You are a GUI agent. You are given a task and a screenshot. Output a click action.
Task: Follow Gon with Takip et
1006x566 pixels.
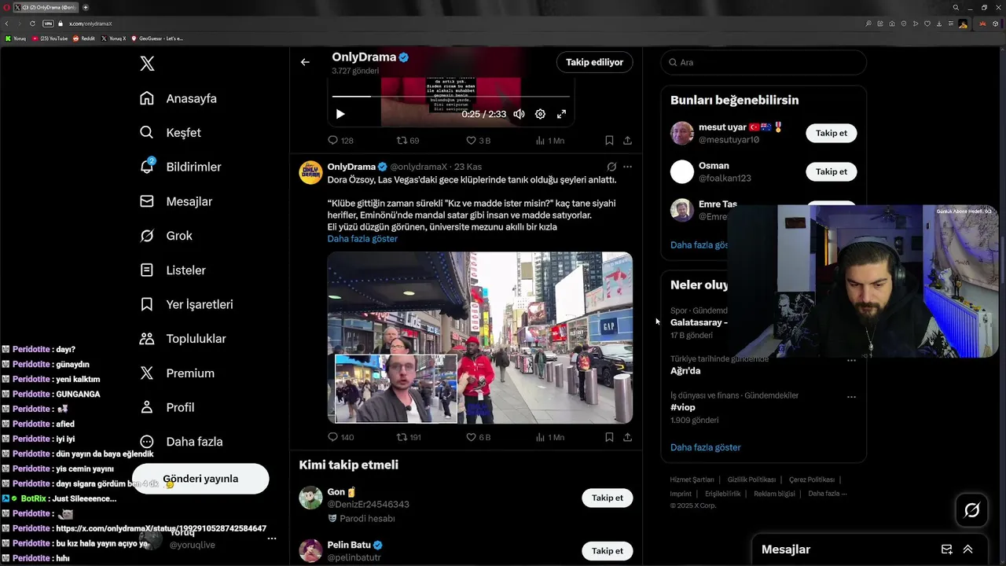pos(607,498)
